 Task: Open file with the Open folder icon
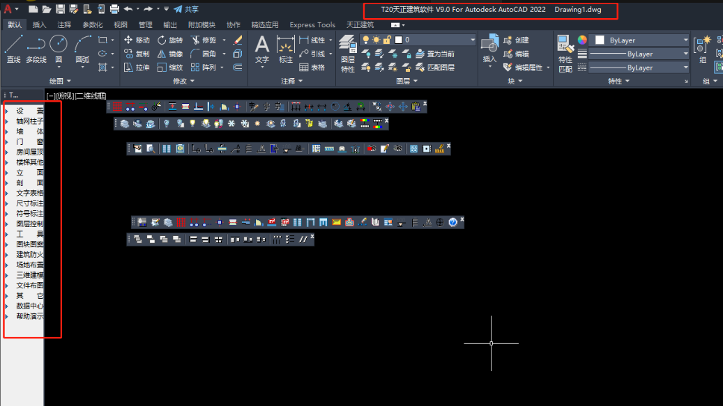[x=47, y=9]
